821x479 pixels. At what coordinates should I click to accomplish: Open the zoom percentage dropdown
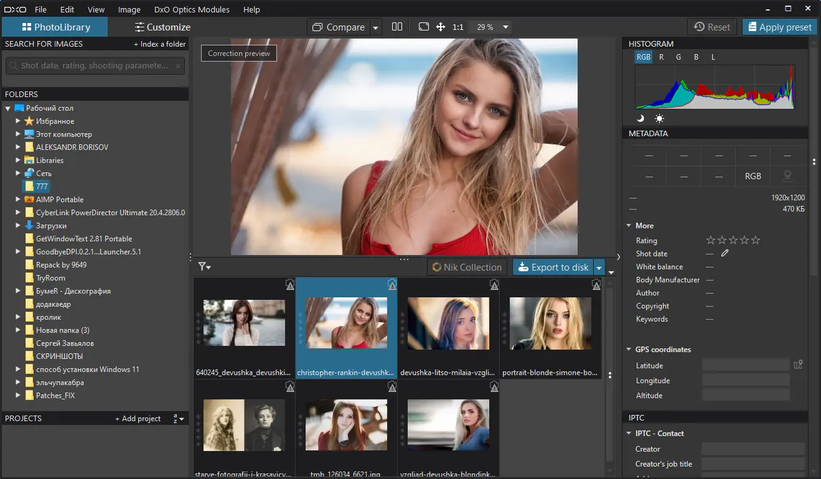pos(505,27)
